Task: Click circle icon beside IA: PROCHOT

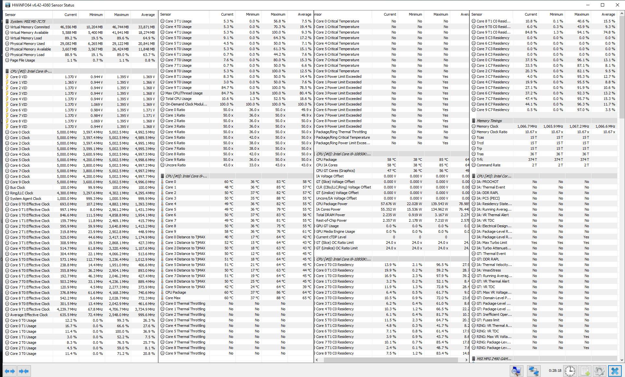Action: pyautogui.click(x=474, y=182)
